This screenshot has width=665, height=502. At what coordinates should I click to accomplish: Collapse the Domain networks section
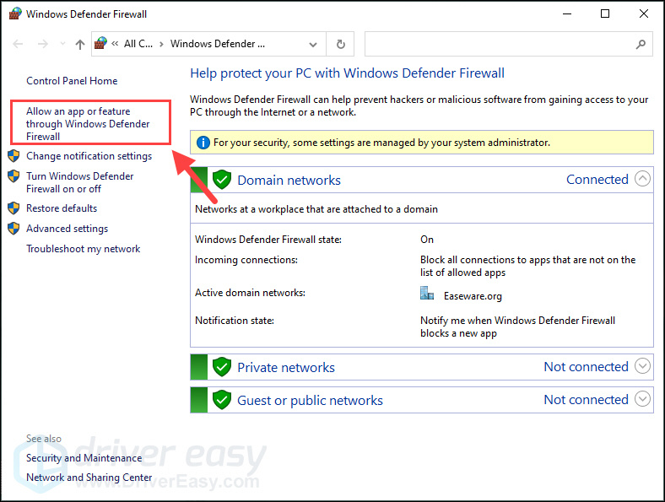point(642,179)
